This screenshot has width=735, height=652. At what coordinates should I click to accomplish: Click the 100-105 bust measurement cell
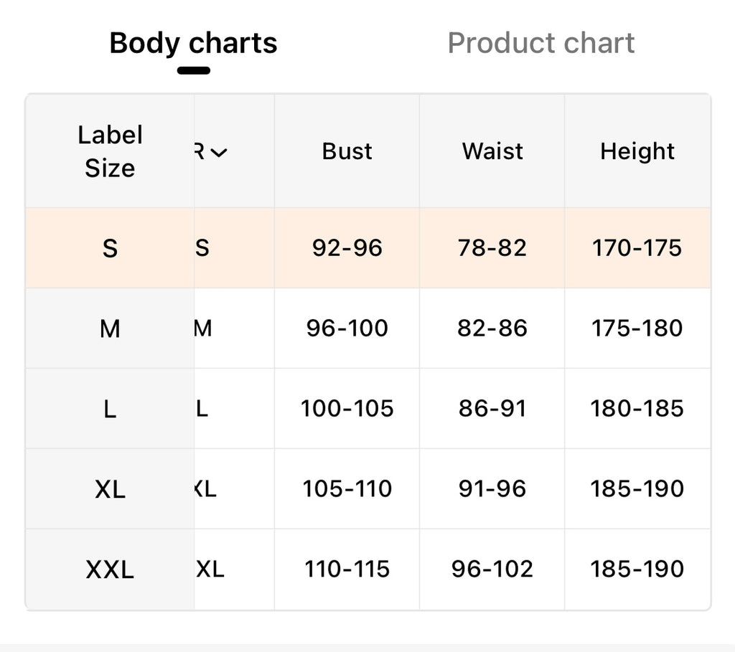(x=347, y=409)
